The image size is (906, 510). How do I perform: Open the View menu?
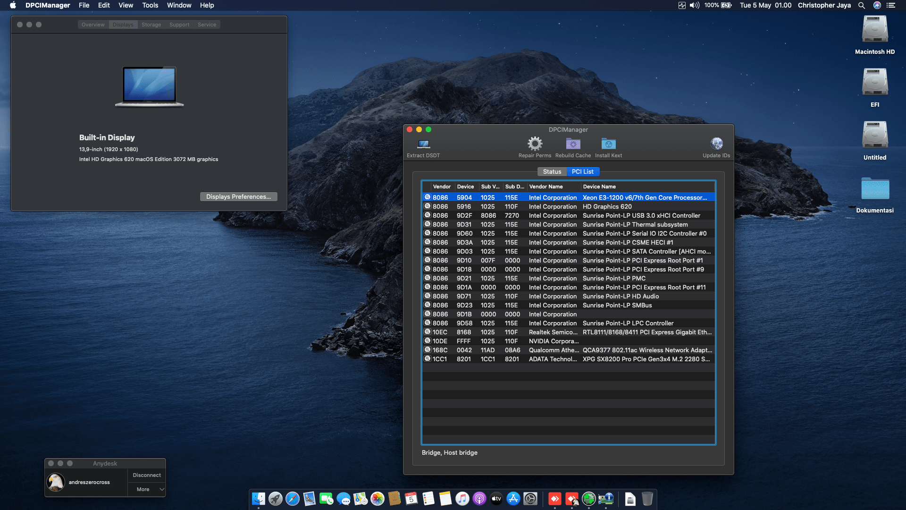pos(126,5)
